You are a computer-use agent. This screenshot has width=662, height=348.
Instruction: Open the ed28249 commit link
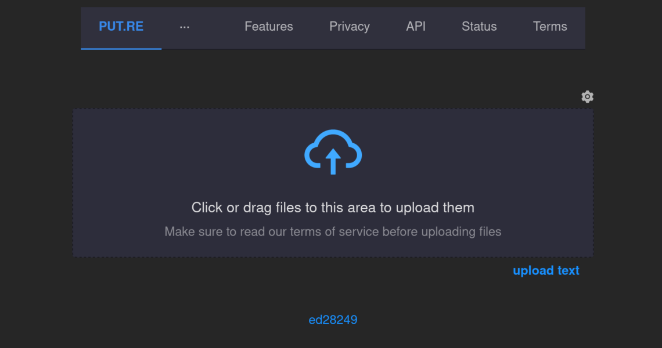coord(333,320)
